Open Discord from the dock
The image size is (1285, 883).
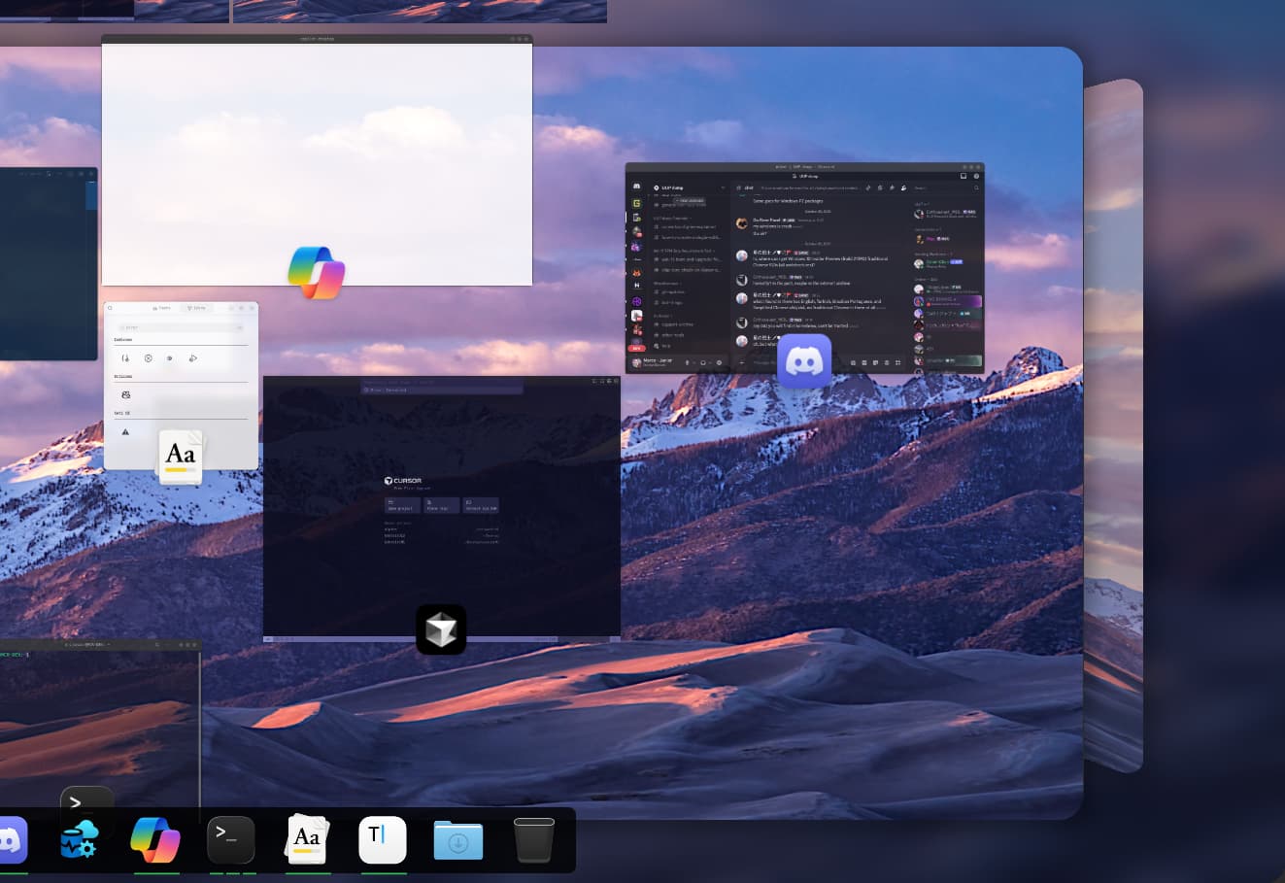[10, 839]
